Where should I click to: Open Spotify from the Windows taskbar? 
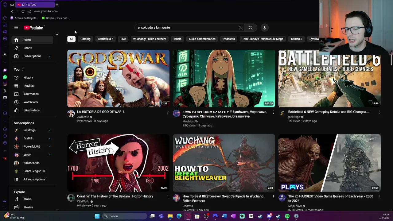point(287,216)
